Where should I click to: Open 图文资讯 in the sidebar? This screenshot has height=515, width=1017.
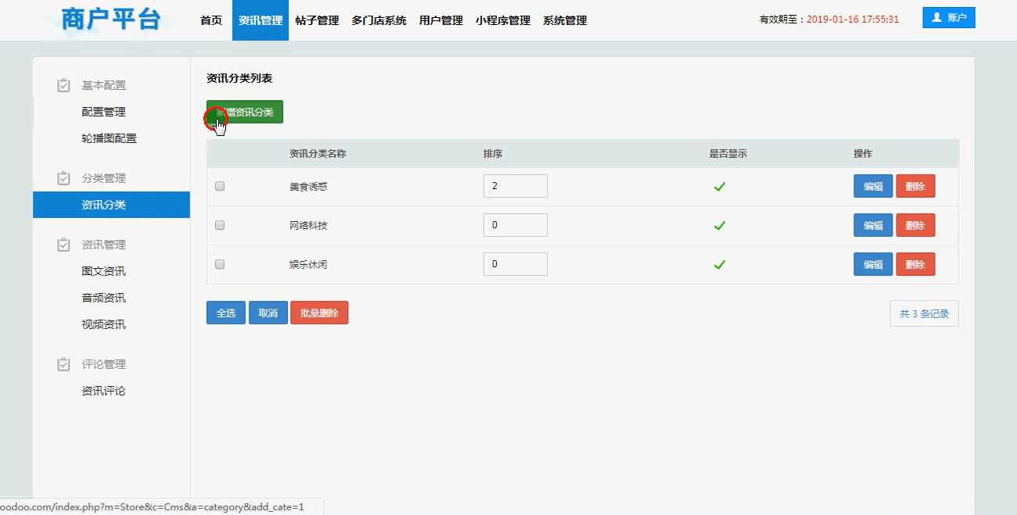pyautogui.click(x=103, y=271)
